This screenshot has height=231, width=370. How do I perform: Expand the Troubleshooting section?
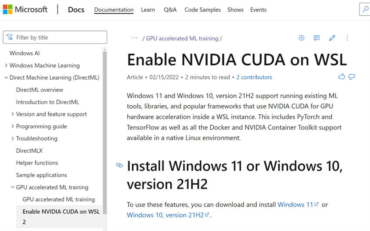[13, 138]
